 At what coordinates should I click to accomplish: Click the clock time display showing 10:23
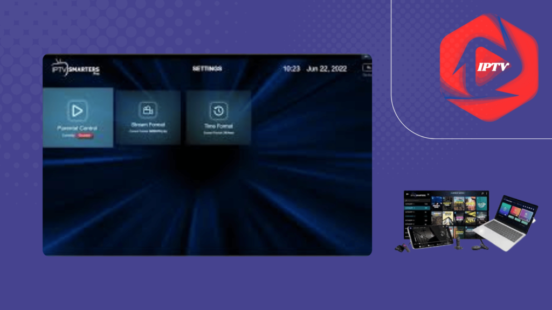click(x=291, y=68)
